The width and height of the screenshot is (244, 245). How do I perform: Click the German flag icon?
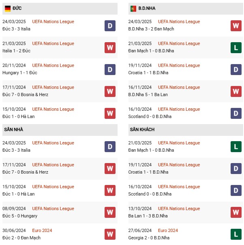[7, 9]
